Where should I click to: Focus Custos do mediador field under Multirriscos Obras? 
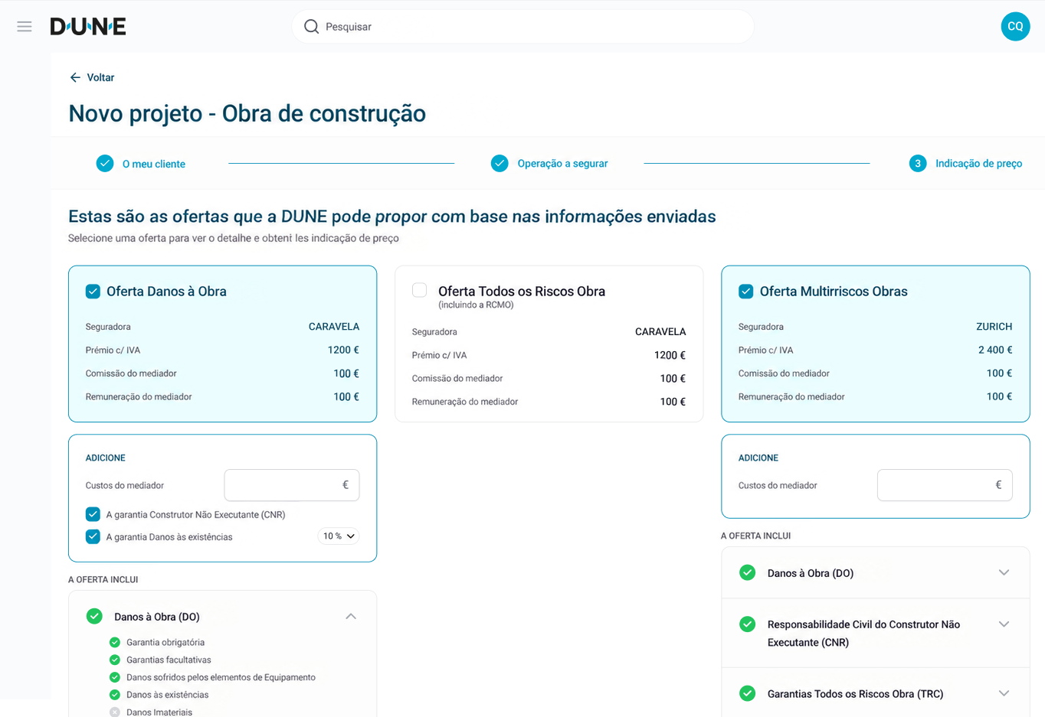[945, 485]
